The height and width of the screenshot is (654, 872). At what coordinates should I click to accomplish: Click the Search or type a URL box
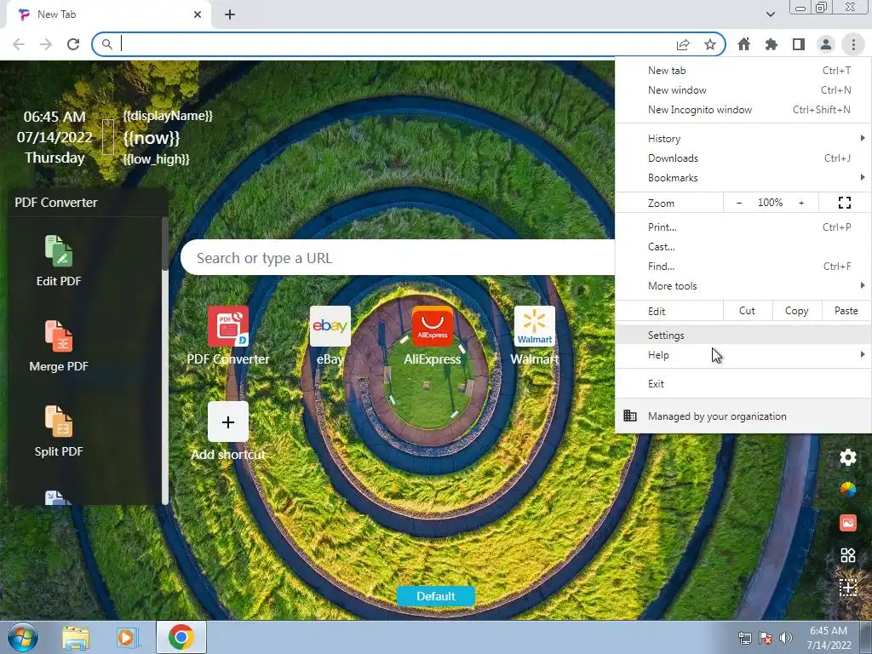[398, 257]
